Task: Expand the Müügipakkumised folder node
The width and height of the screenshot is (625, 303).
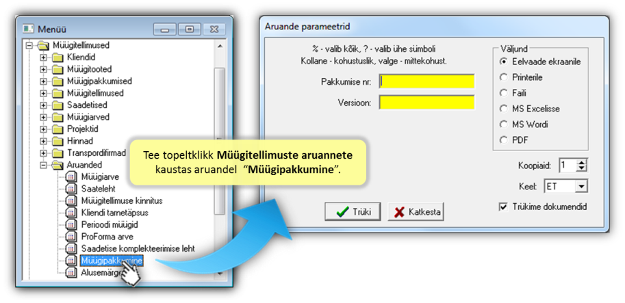Action: pyautogui.click(x=43, y=81)
